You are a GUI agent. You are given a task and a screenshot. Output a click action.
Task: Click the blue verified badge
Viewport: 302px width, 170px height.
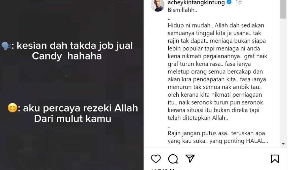tap(229, 3)
